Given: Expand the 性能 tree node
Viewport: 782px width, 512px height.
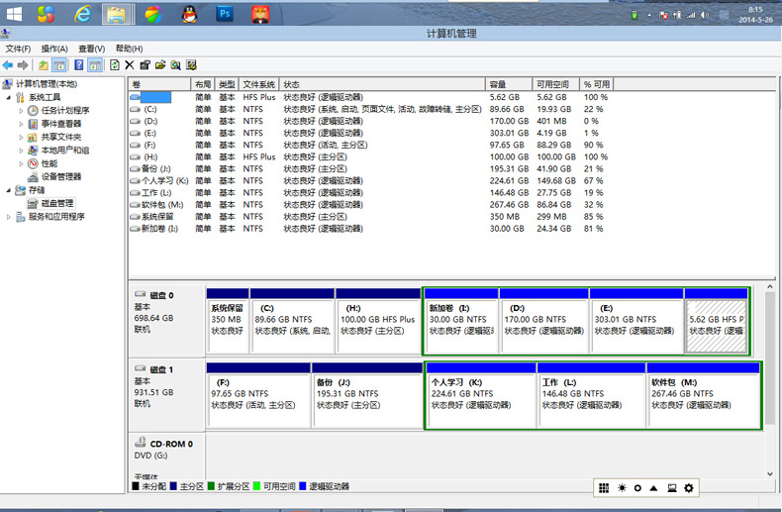Looking at the screenshot, I should (x=21, y=163).
